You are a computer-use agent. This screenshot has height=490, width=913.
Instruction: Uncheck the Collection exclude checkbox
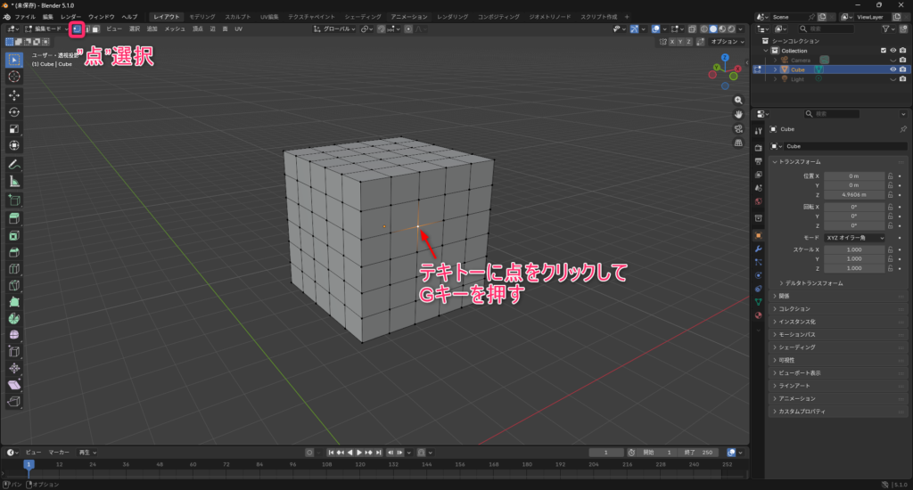click(884, 51)
